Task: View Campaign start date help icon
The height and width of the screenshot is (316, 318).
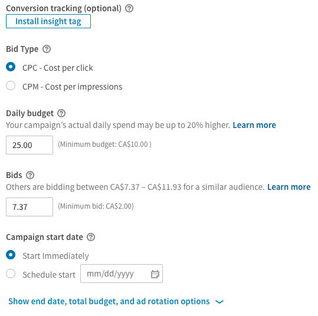Action: 91,237
